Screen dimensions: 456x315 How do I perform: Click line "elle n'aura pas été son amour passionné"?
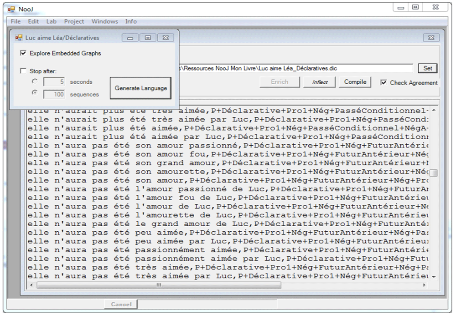(228, 146)
